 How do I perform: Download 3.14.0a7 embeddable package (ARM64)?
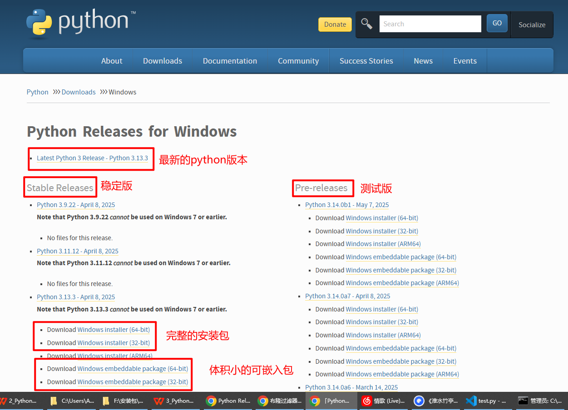pyautogui.click(x=402, y=374)
